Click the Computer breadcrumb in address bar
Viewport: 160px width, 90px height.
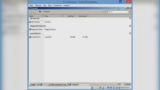click(46, 11)
